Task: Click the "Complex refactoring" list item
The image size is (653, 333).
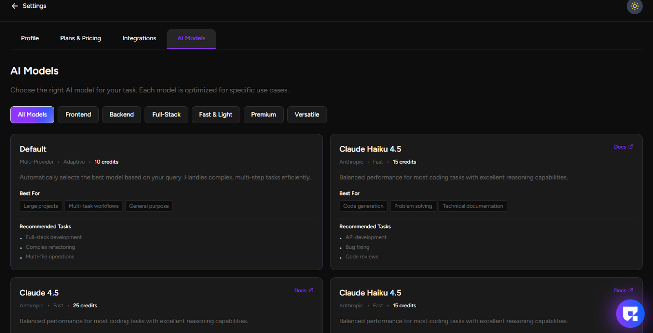Action: click(50, 247)
